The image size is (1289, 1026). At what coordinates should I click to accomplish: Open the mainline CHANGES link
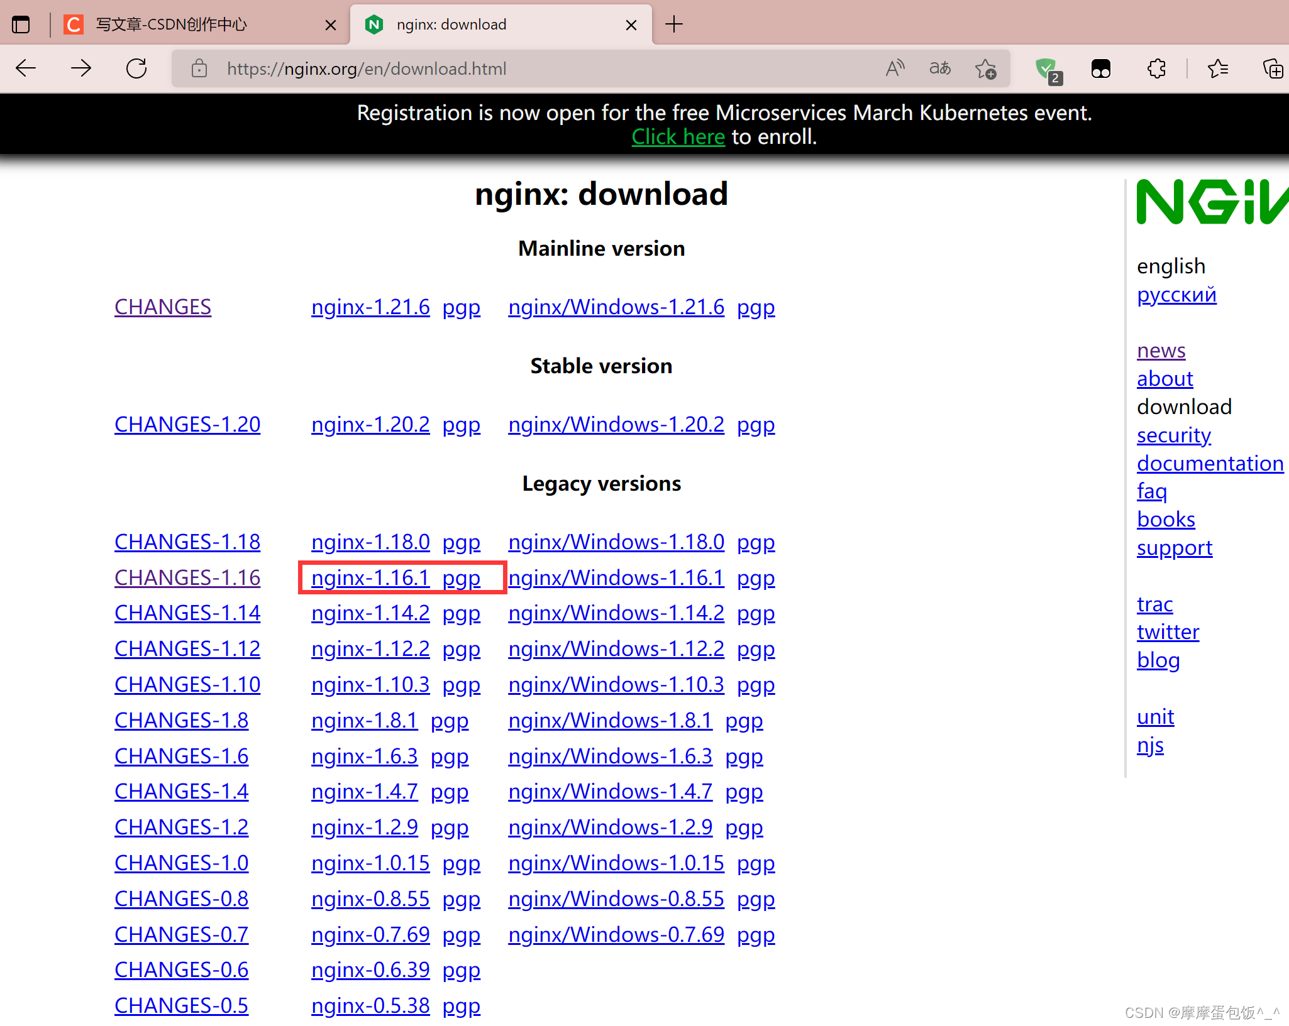click(163, 307)
